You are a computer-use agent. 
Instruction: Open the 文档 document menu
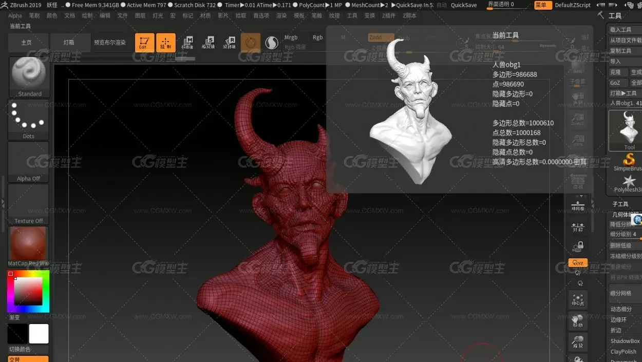69,16
